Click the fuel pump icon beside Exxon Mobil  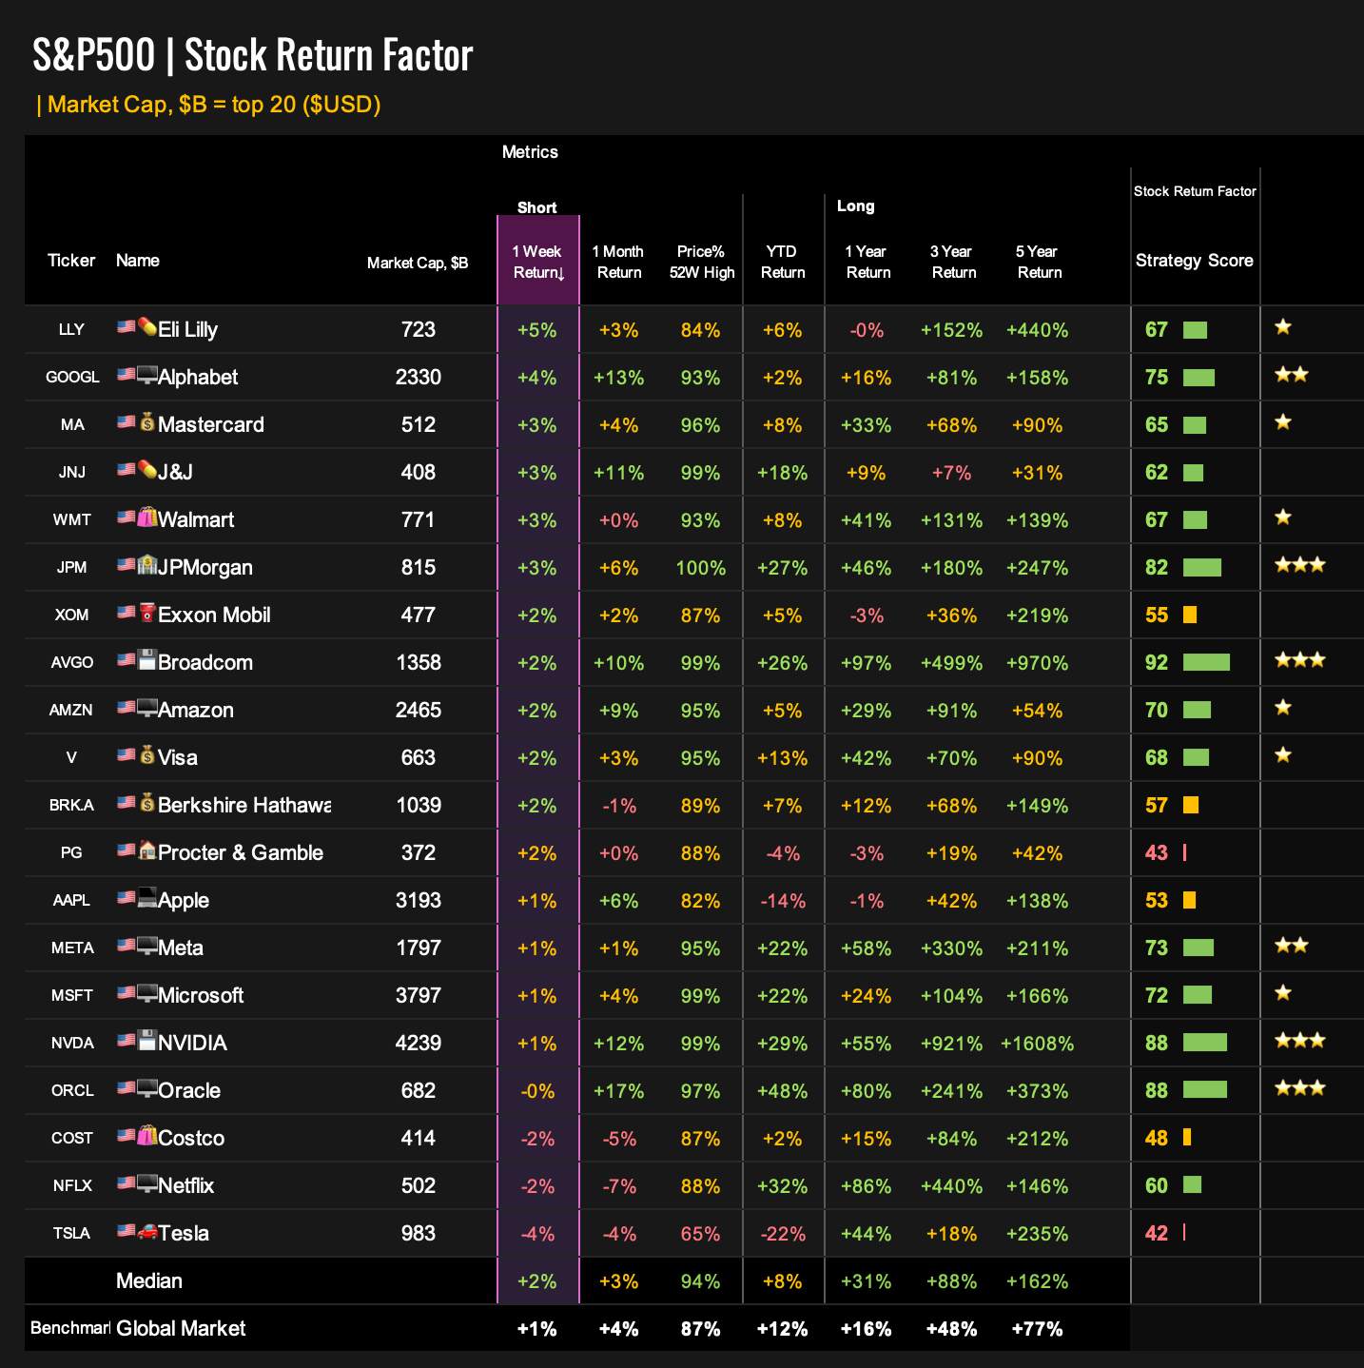[x=147, y=613]
